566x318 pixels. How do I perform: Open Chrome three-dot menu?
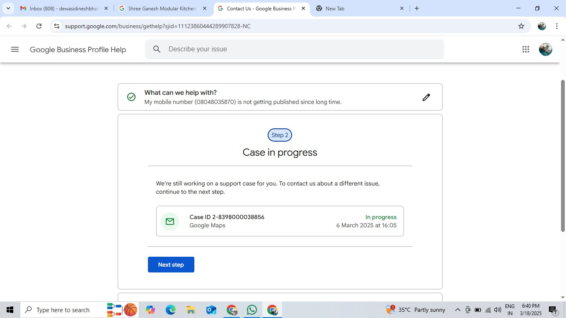click(556, 26)
